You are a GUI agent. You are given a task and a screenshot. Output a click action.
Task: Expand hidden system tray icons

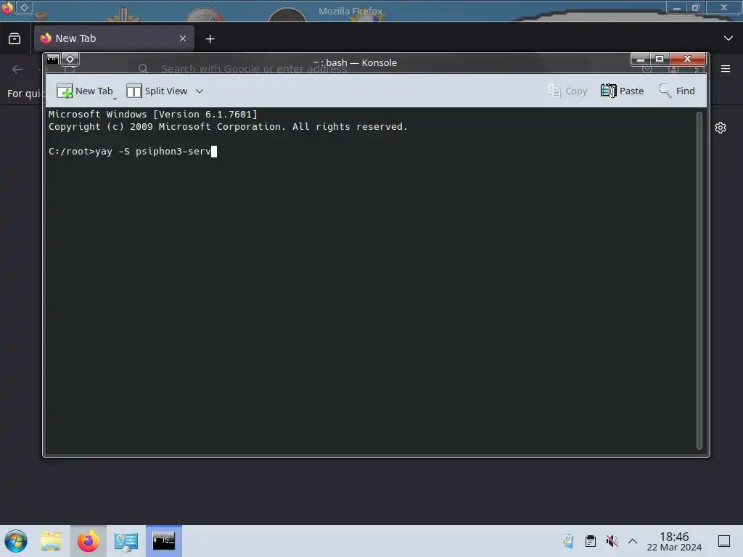[633, 541]
